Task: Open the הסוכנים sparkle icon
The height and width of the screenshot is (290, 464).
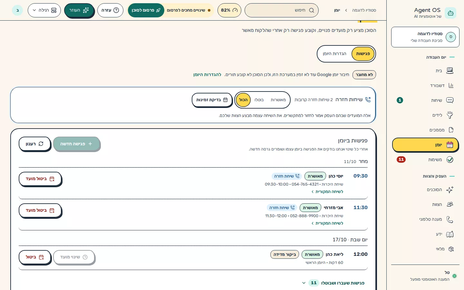Action: pos(450,189)
